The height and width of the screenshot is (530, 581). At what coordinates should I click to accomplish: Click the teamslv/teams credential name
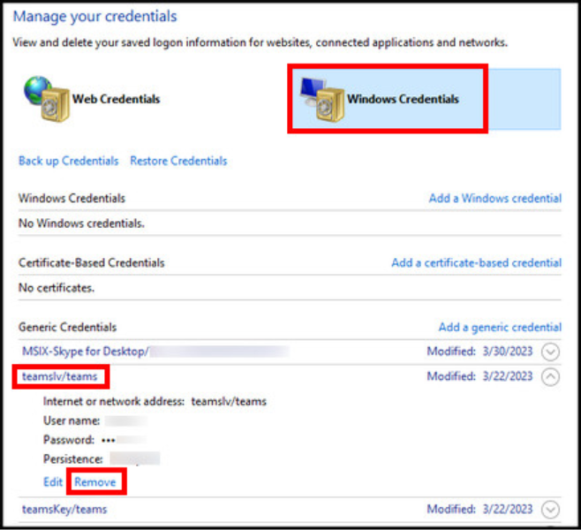pyautogui.click(x=60, y=376)
